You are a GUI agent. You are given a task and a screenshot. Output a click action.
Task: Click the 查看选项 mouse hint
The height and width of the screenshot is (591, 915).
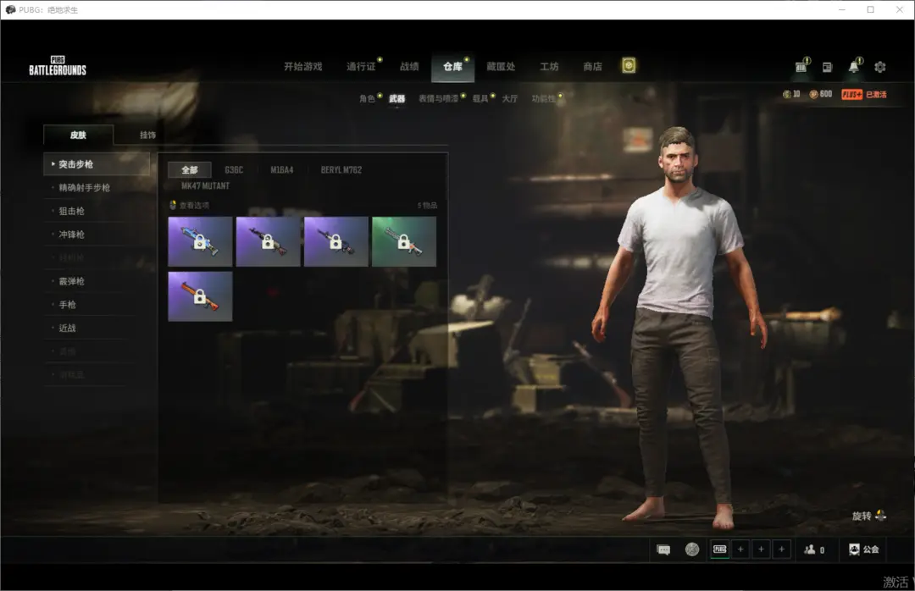(x=189, y=206)
